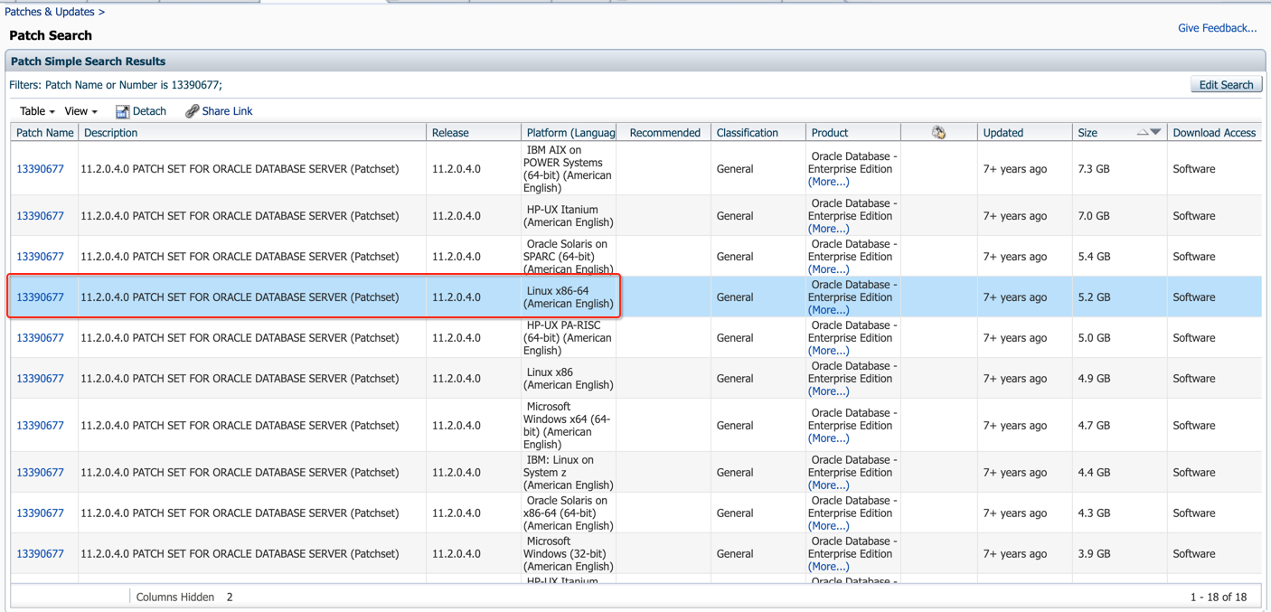1271x612 pixels.
Task: Click the Updated column header
Action: pos(1025,133)
